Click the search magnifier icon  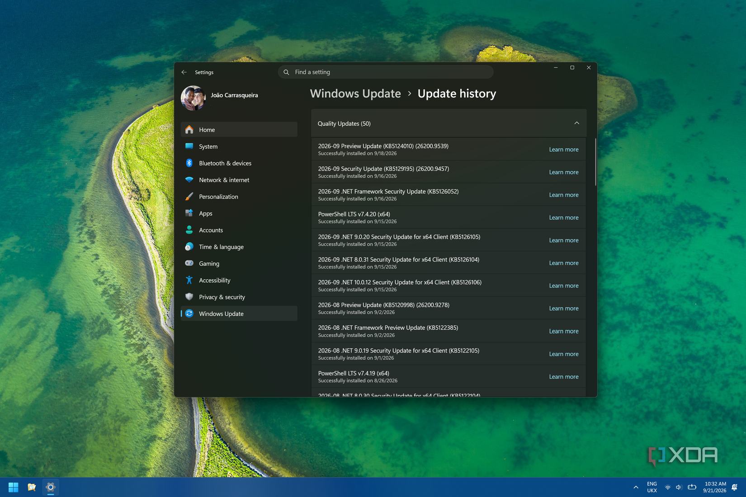[x=286, y=72]
